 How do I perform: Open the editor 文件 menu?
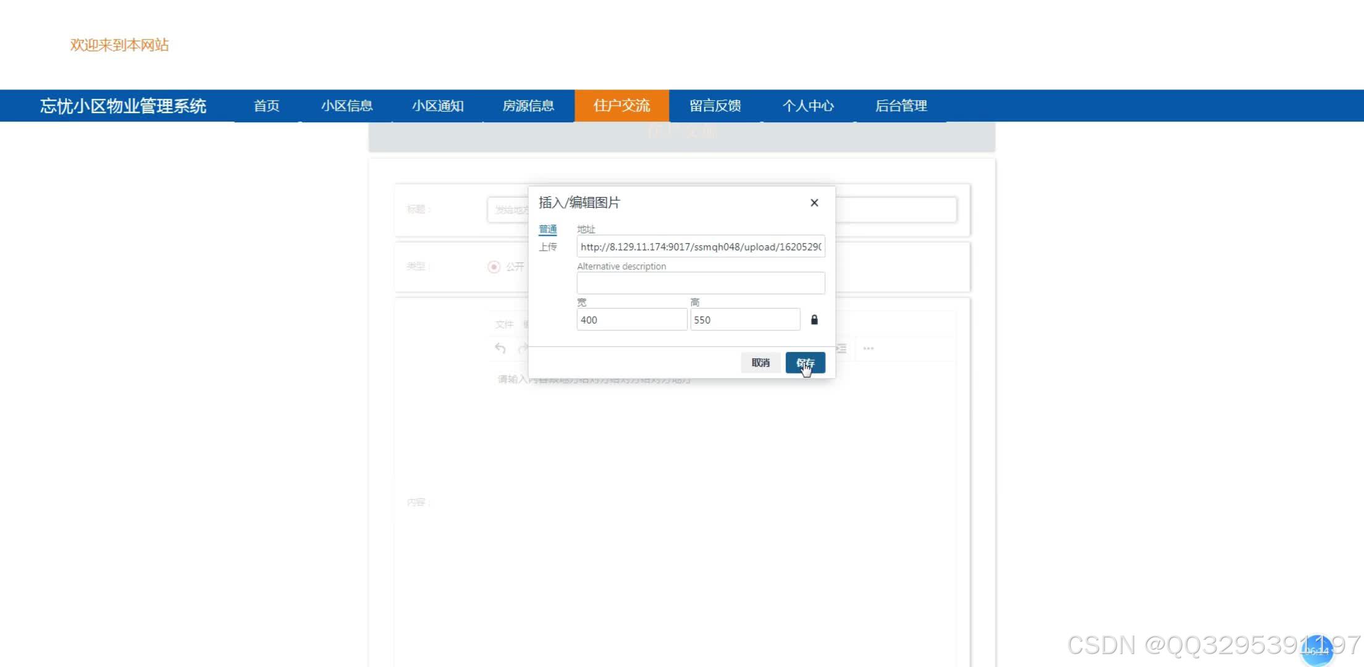pos(504,324)
